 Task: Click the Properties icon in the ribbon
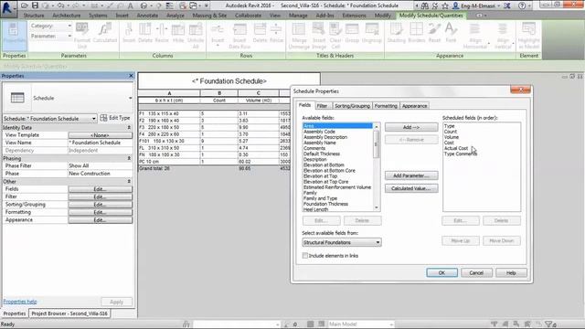(x=14, y=36)
